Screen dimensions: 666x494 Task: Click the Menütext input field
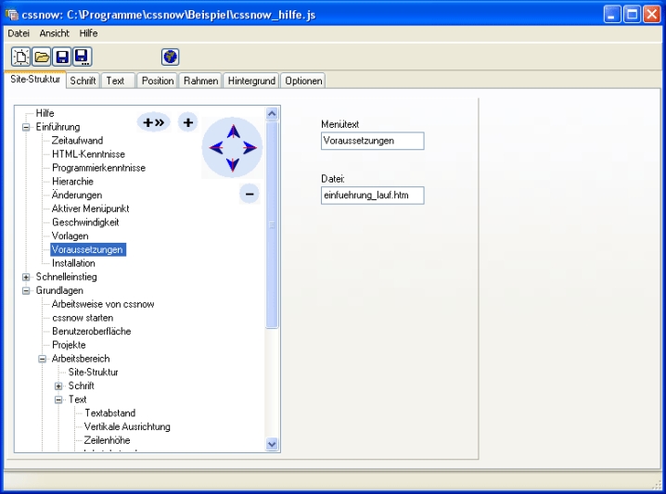[x=371, y=141]
